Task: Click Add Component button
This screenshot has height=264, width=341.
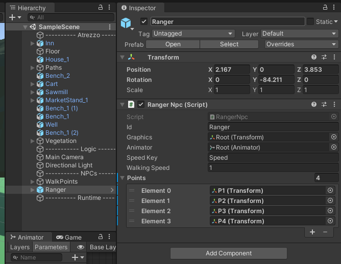Action: (229, 253)
